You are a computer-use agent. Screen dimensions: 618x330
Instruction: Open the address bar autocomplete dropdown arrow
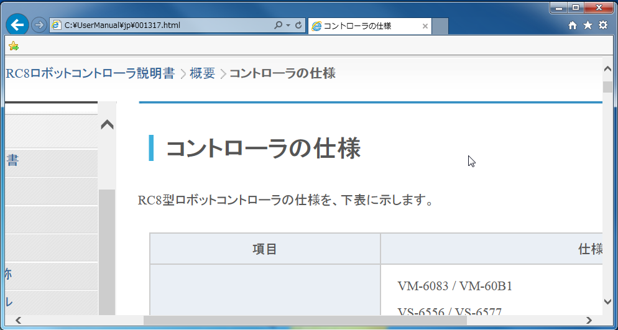(x=288, y=25)
